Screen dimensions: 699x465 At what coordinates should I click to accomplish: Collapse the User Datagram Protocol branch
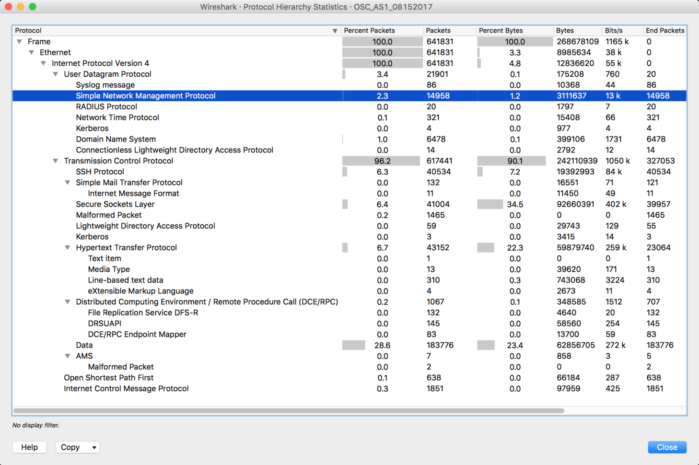[55, 74]
